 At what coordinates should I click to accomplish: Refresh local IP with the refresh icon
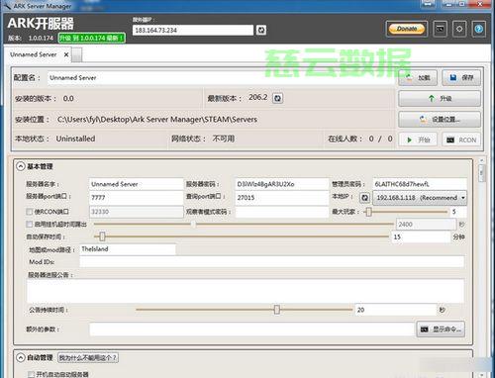tap(364, 198)
